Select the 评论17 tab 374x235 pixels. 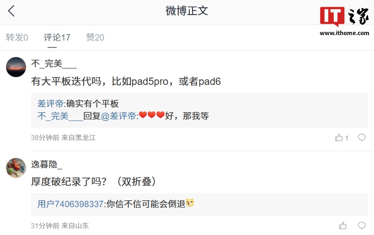(57, 37)
